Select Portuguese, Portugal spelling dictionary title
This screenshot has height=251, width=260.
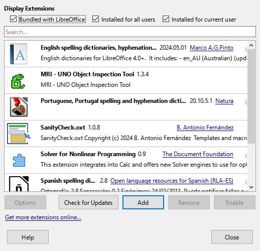113,101
